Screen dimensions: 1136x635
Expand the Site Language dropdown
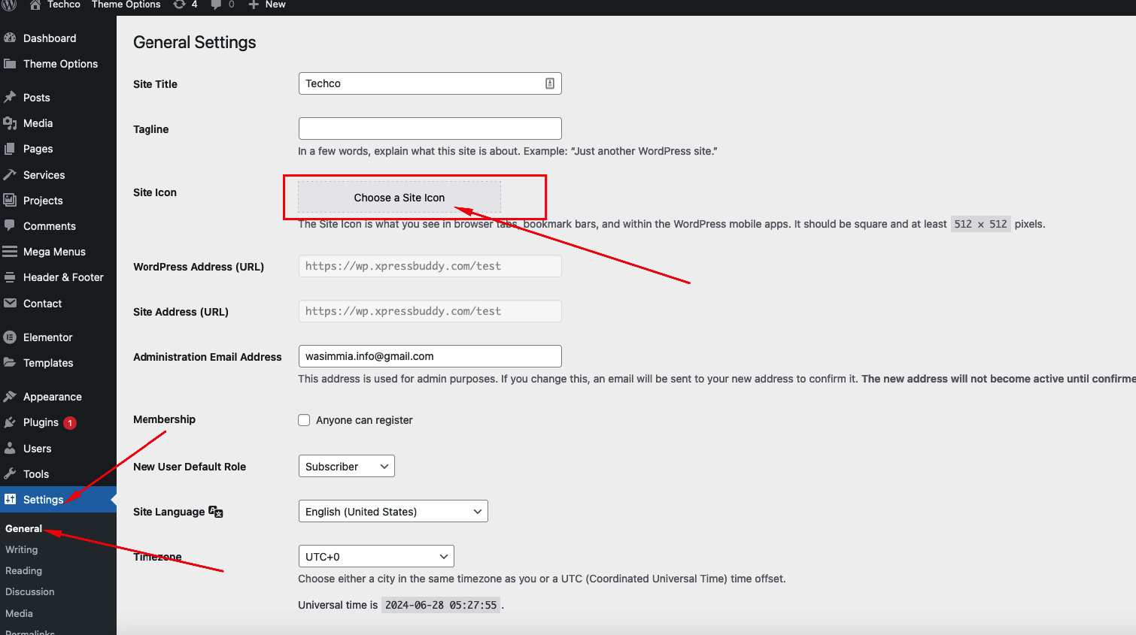[393, 512]
